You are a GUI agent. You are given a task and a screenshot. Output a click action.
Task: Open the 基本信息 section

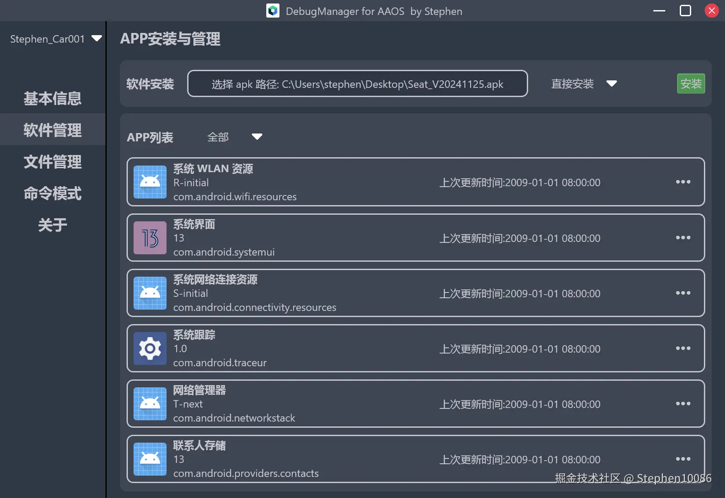click(53, 98)
